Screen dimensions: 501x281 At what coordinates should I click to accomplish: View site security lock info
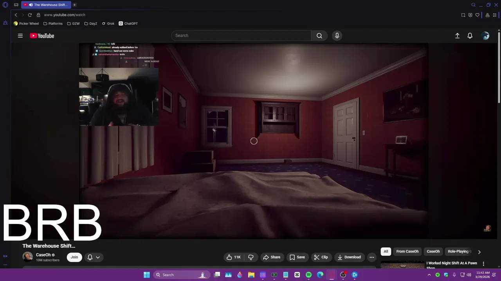tap(38, 15)
